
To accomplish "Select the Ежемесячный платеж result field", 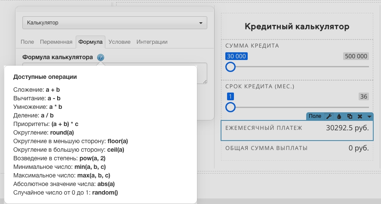I will (297, 130).
